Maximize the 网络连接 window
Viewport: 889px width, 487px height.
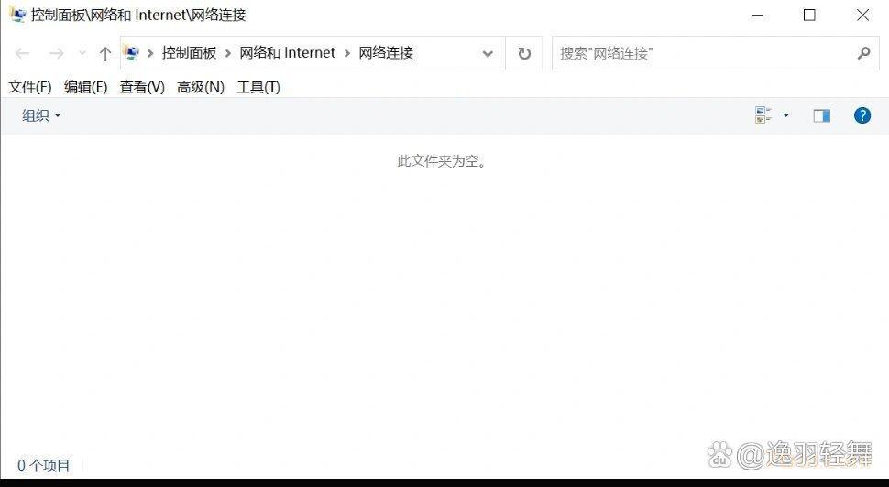point(809,16)
